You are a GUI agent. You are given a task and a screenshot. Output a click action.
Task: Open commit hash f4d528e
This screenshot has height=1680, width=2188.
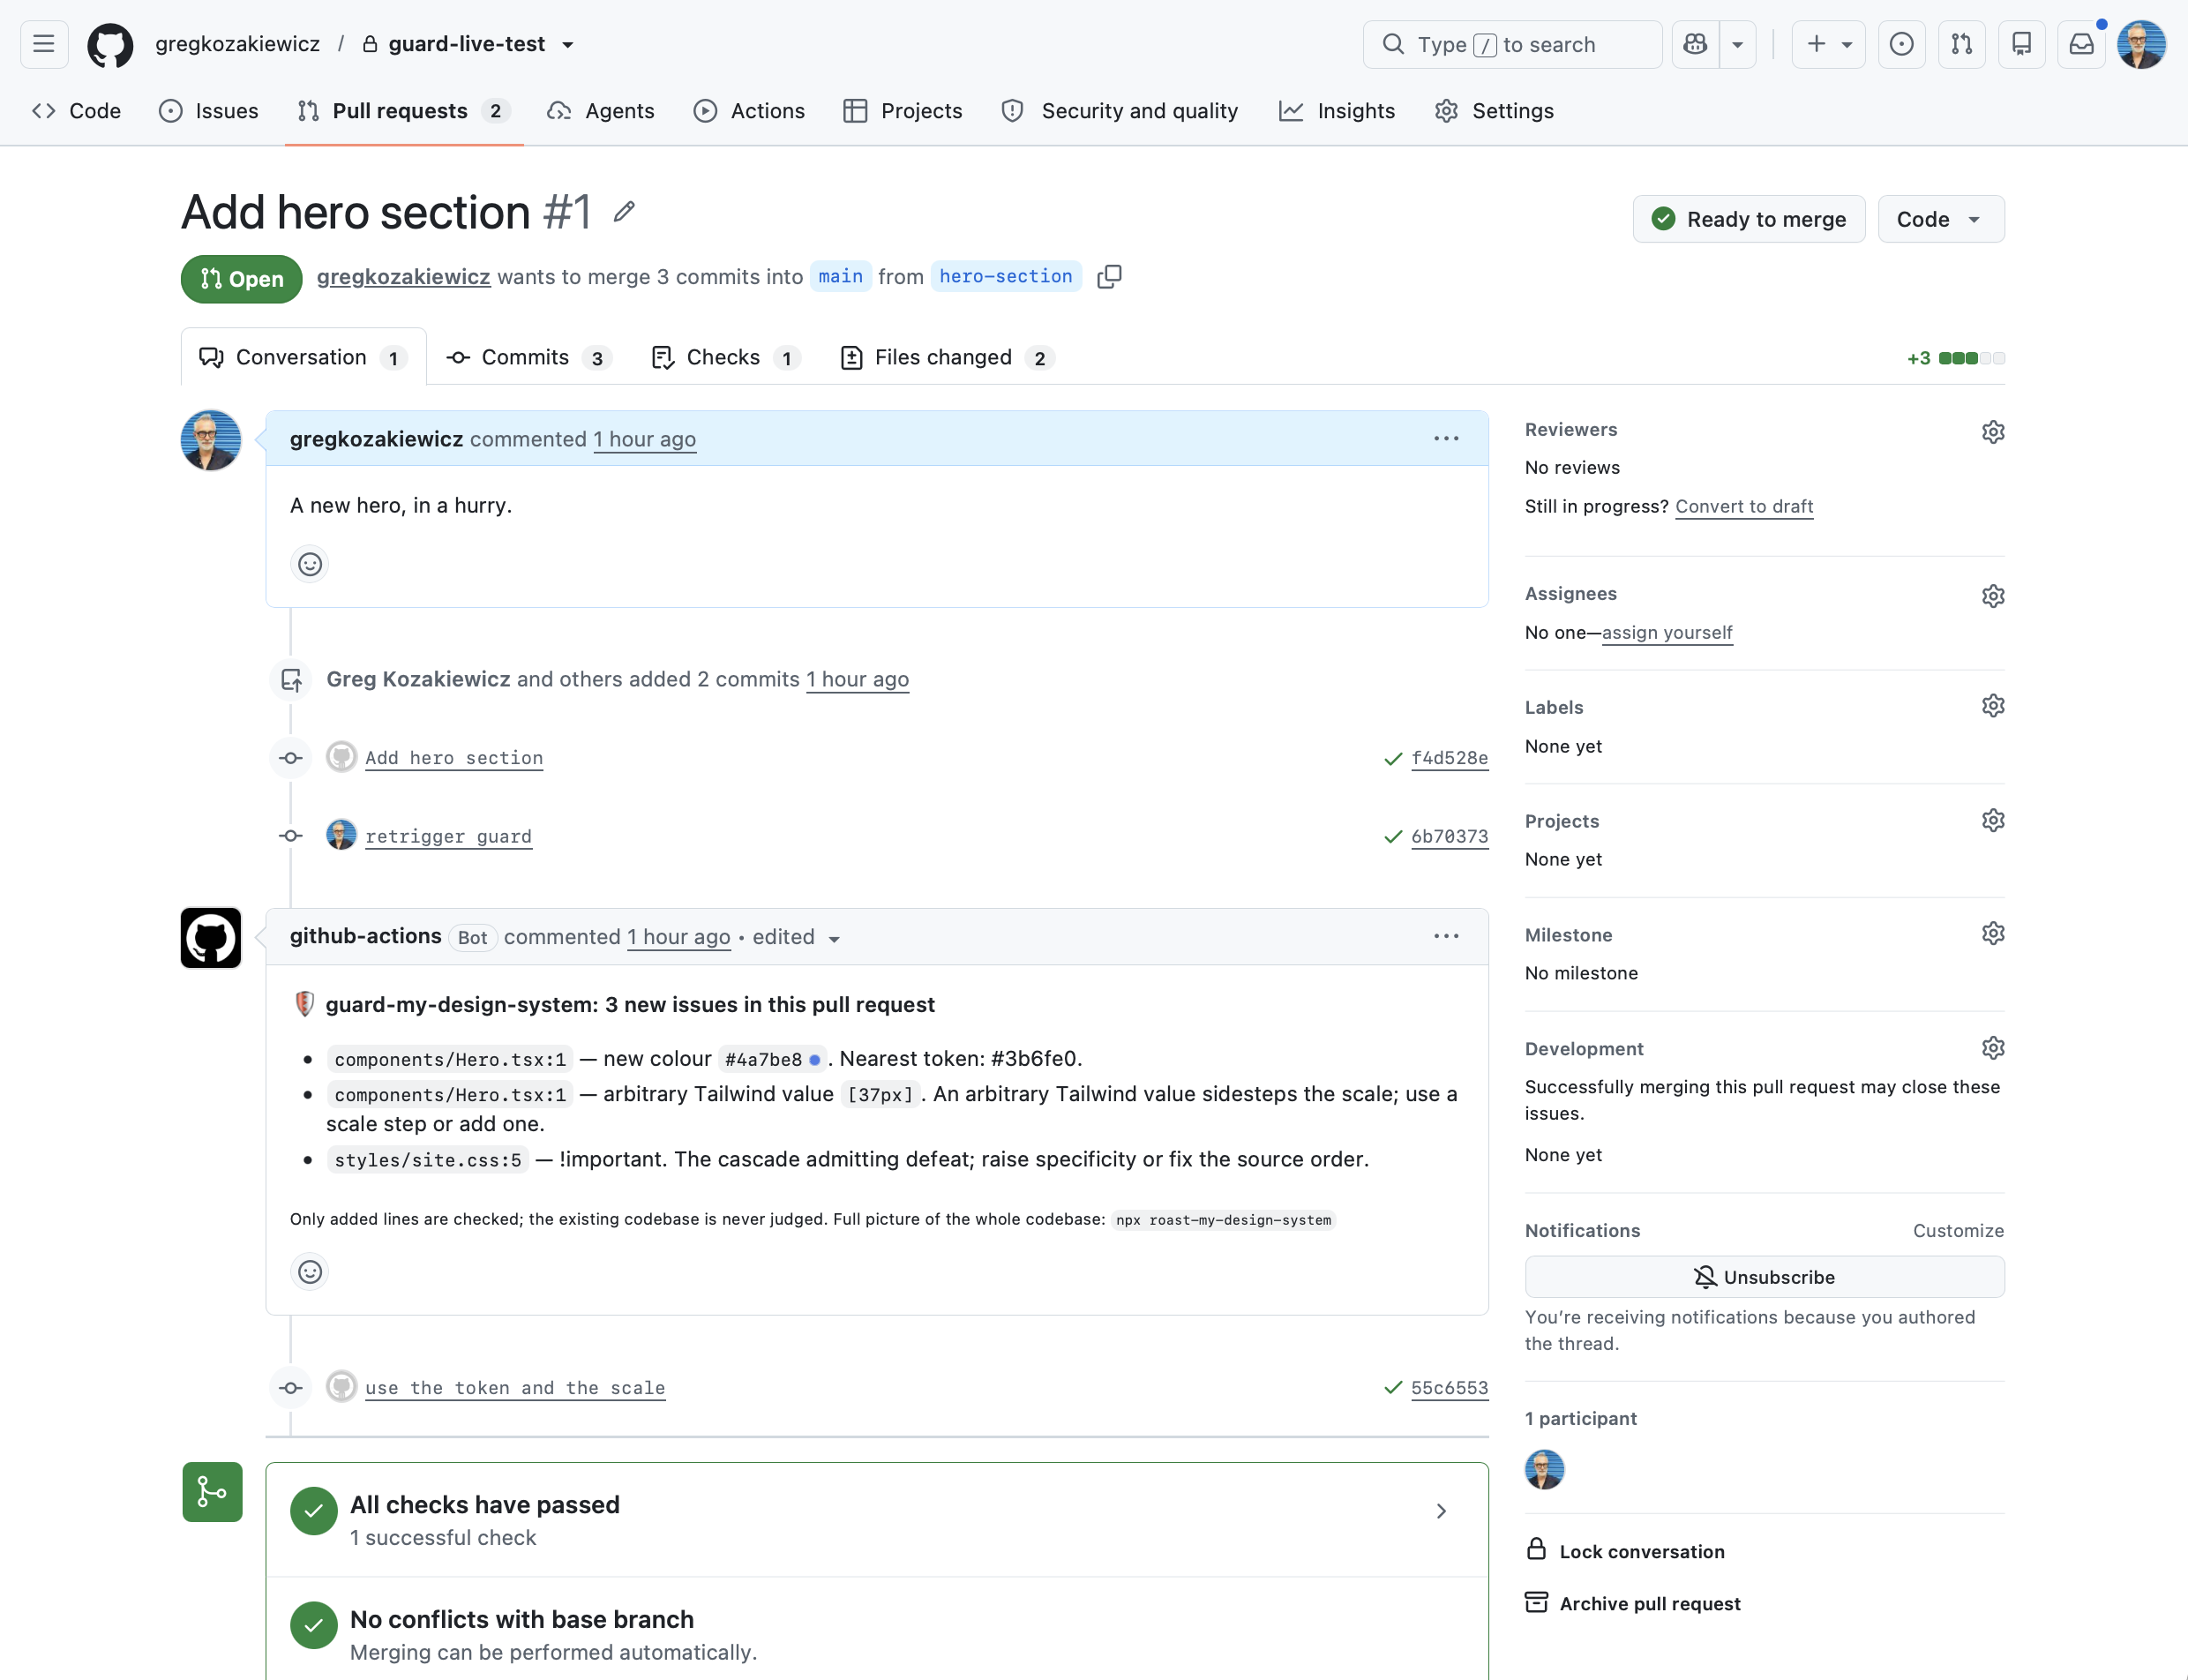1449,758
